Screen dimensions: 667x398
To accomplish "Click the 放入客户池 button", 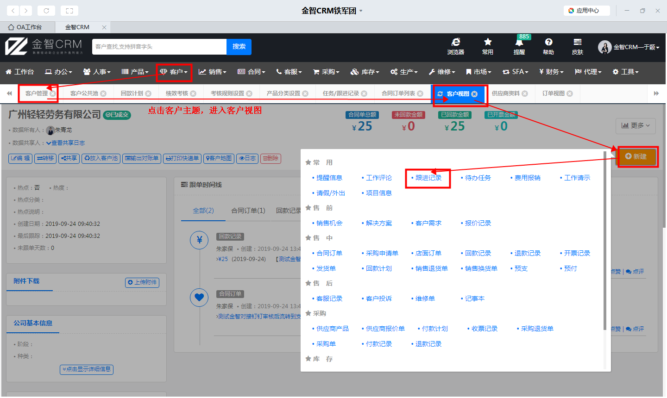I will (101, 158).
